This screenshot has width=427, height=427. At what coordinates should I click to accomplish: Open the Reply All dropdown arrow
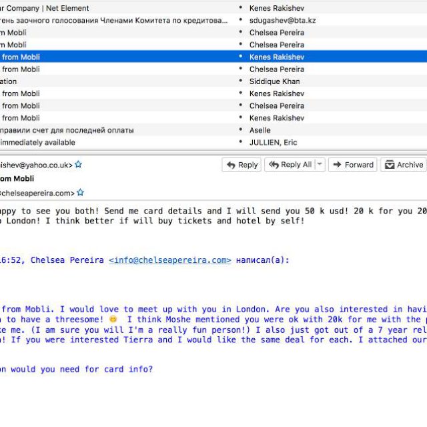coord(320,165)
